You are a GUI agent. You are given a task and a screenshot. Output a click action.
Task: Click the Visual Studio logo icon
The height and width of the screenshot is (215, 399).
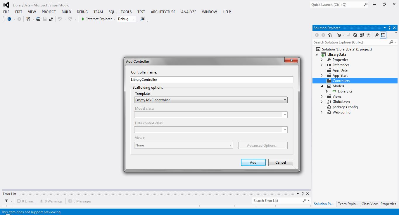[x=6, y=5]
